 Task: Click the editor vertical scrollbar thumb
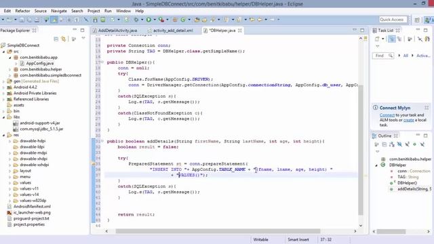(361, 150)
